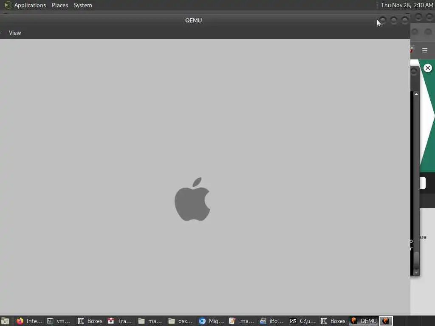The image size is (435, 326).
Task: Switch to first Boxes taskbar entry
Action: click(90, 321)
